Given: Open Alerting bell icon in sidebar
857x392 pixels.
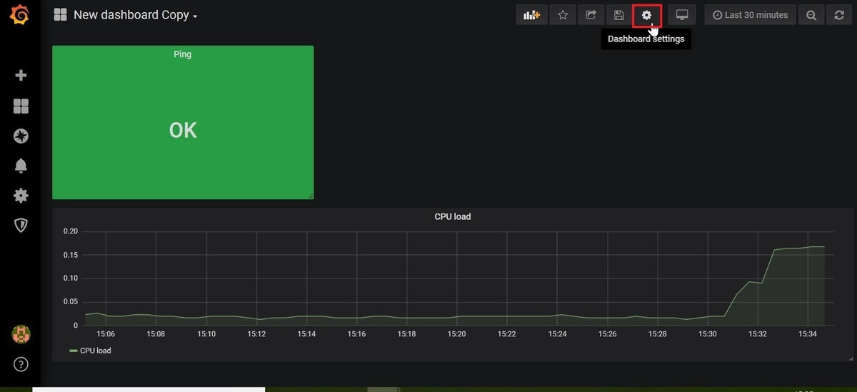Looking at the screenshot, I should [x=21, y=166].
